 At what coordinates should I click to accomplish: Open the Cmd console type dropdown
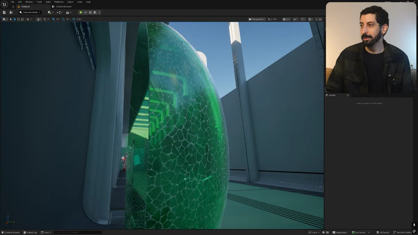[46, 232]
